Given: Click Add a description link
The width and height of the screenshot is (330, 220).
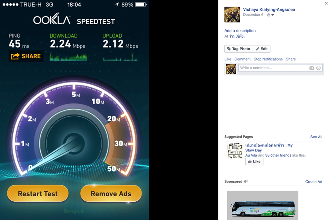Looking at the screenshot, I should tap(240, 31).
